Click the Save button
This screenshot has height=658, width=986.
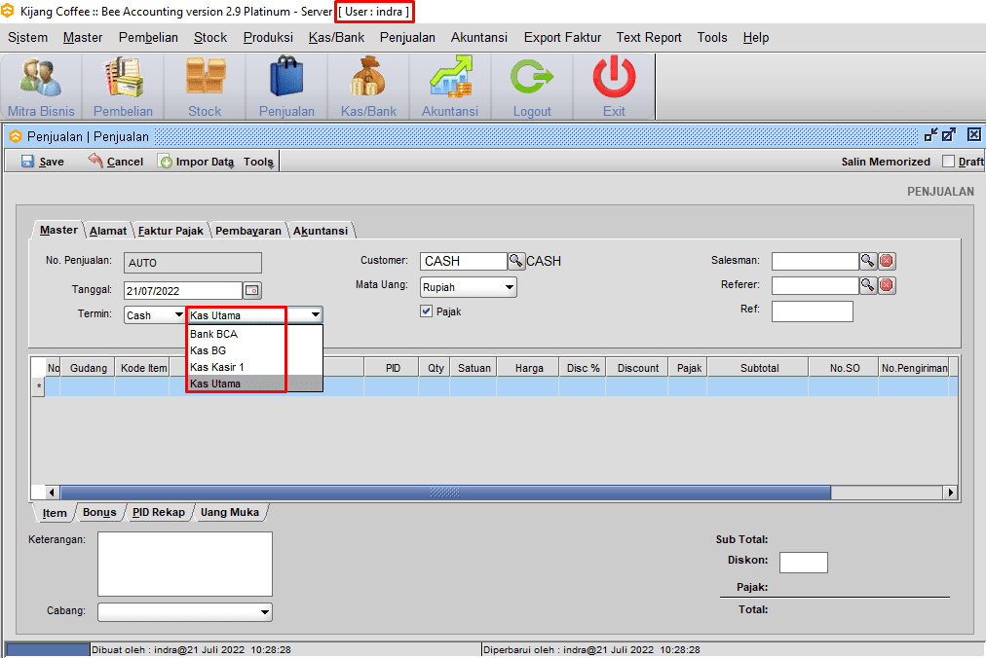[x=43, y=162]
